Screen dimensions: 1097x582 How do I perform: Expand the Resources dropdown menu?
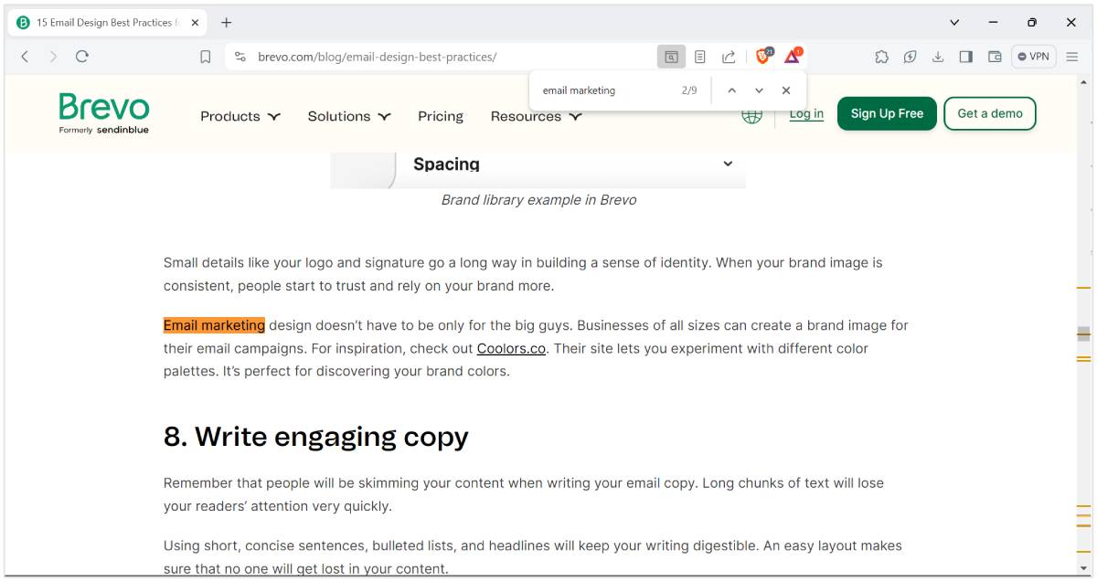tap(536, 116)
